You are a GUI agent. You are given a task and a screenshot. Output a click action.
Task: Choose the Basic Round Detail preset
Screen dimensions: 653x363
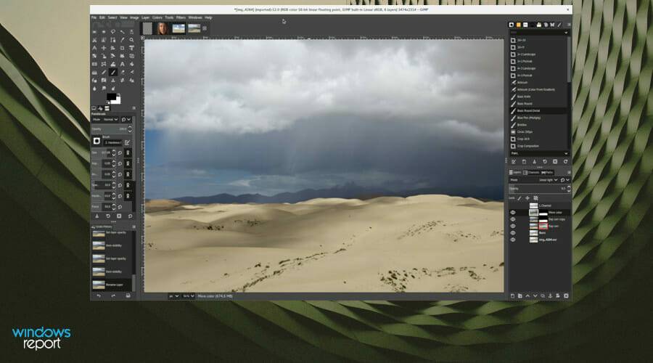[538, 111]
